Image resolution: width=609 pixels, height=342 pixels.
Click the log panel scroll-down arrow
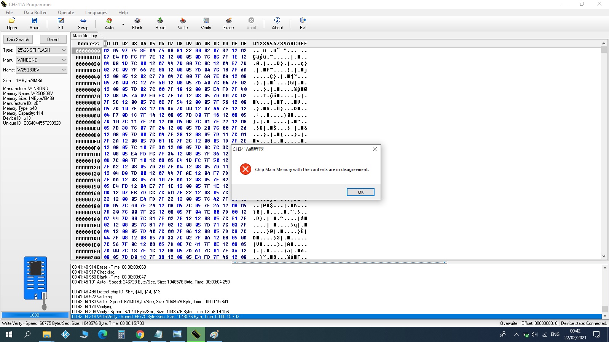(605, 315)
